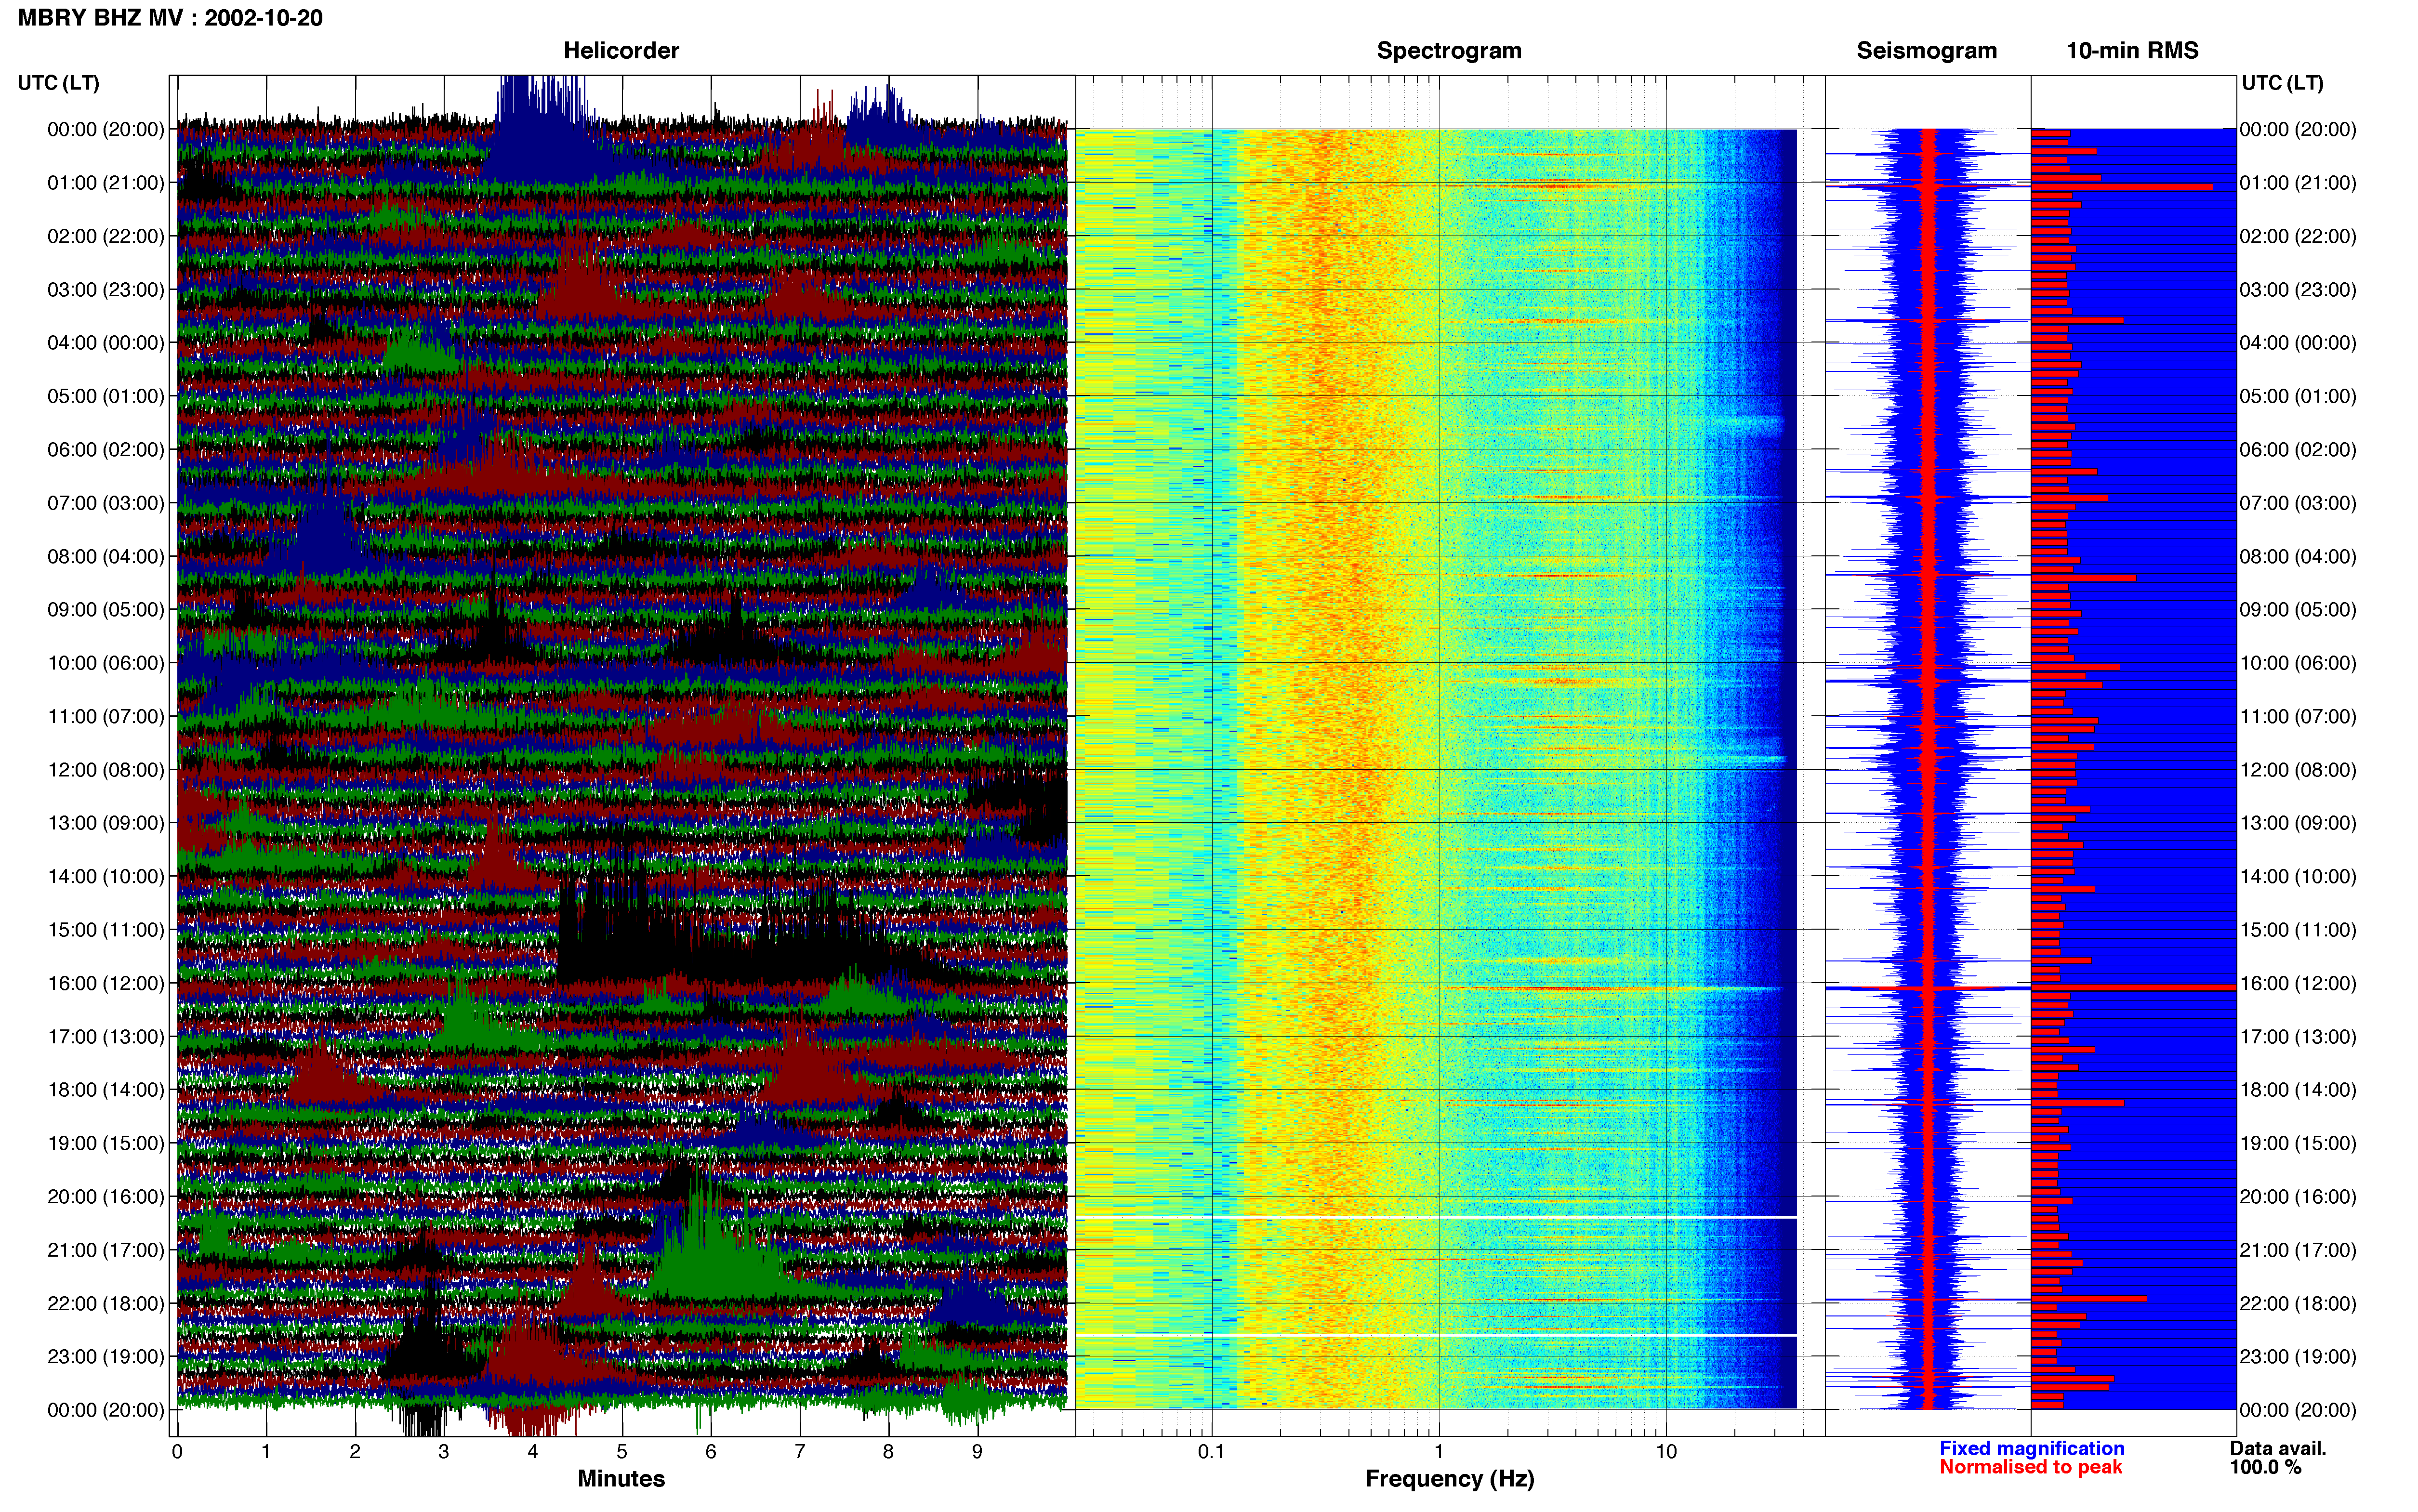The width and height of the screenshot is (2418, 1512).
Task: Click the 'Data avail.' label
Action: tap(2277, 1448)
